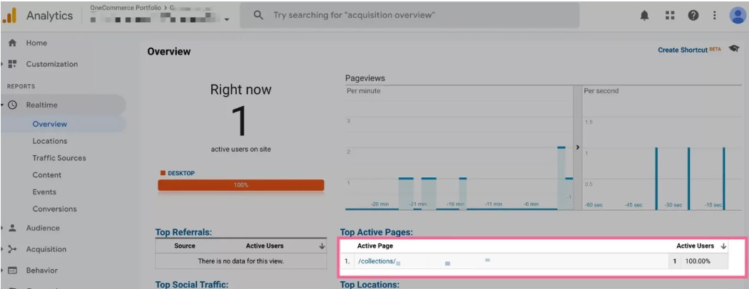Viewport: 749px width, 289px height.
Task: Collapse the Realtime section arrow
Action: click(x=2, y=105)
